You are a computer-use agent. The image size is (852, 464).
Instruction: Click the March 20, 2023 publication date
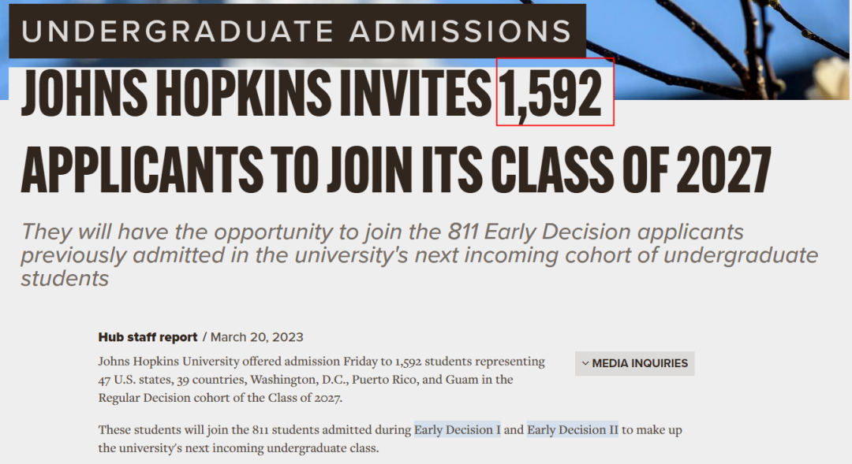256,337
